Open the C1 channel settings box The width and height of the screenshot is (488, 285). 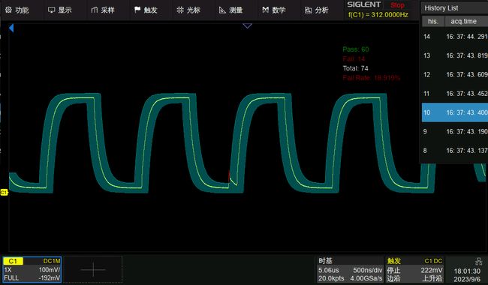coord(32,269)
